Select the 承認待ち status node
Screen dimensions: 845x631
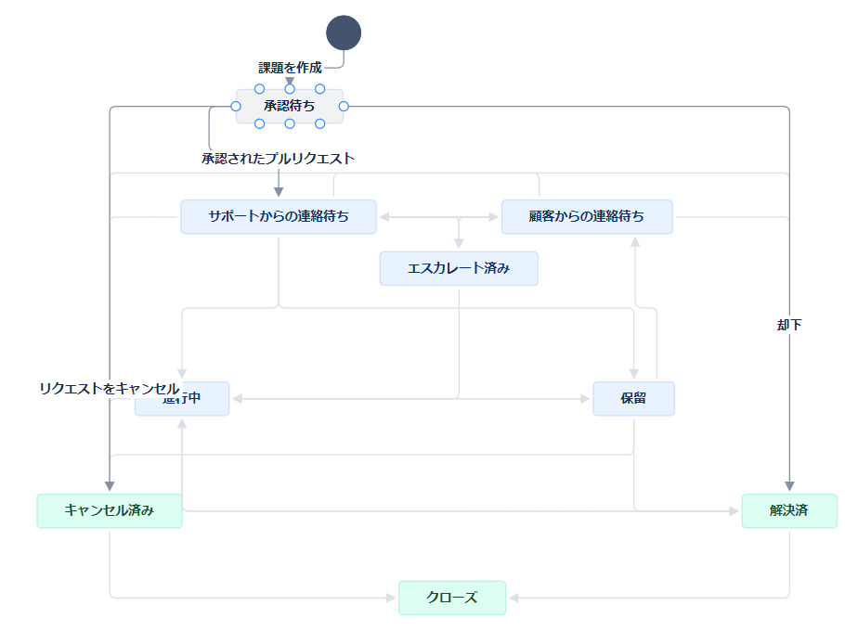pos(290,107)
